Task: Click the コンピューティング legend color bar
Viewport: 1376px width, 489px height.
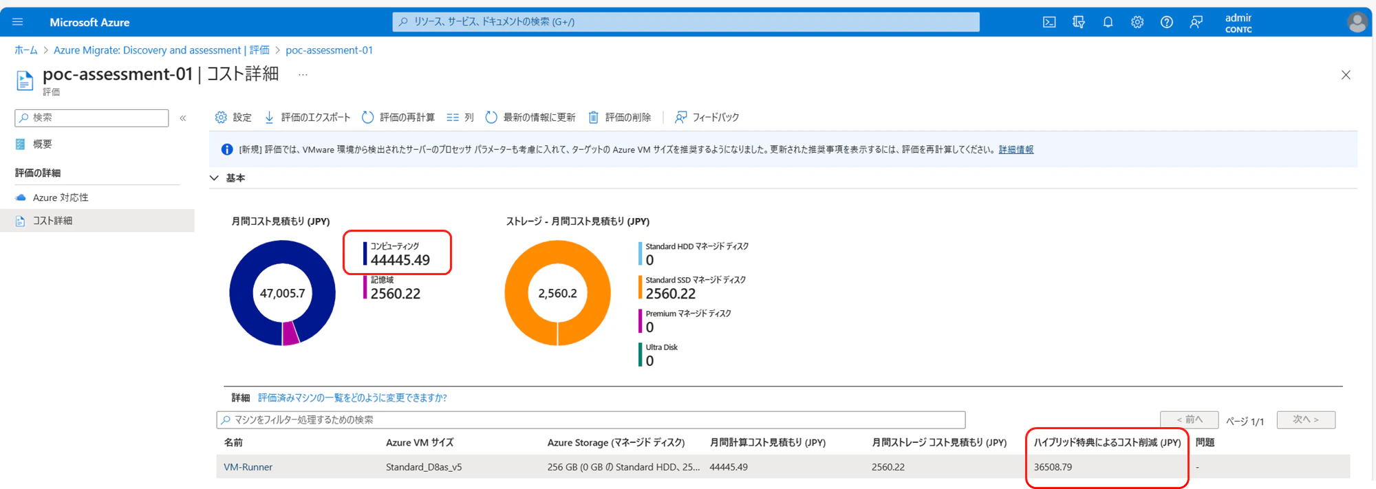Action: 365,254
